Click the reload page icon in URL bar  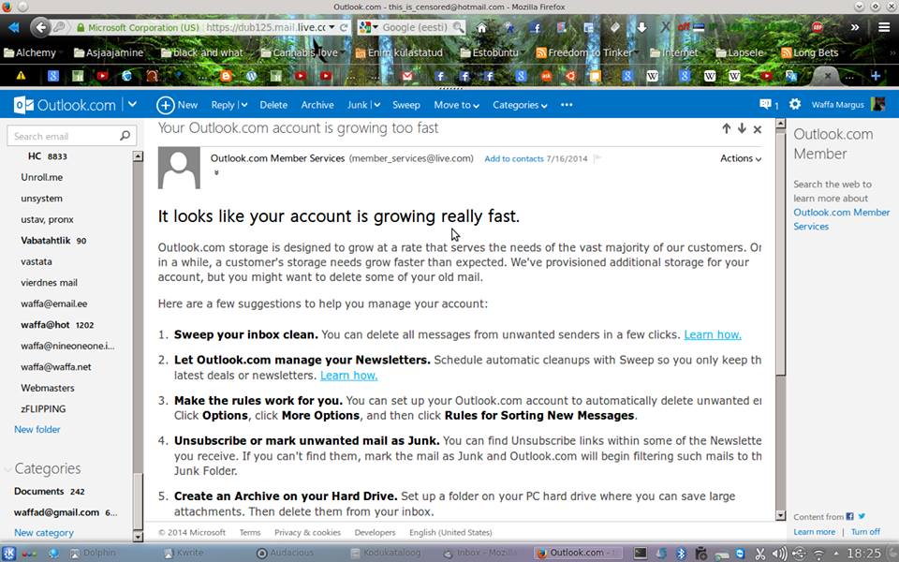tap(344, 27)
